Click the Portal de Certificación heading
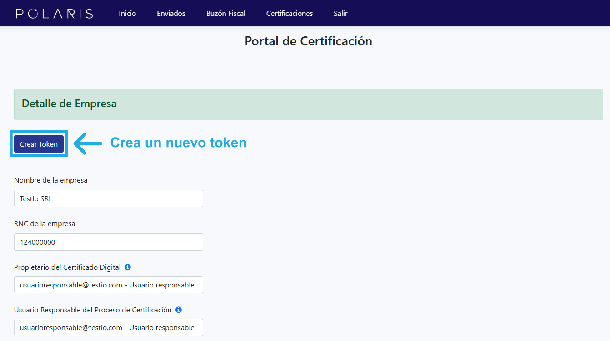The image size is (610, 341). coord(308,41)
